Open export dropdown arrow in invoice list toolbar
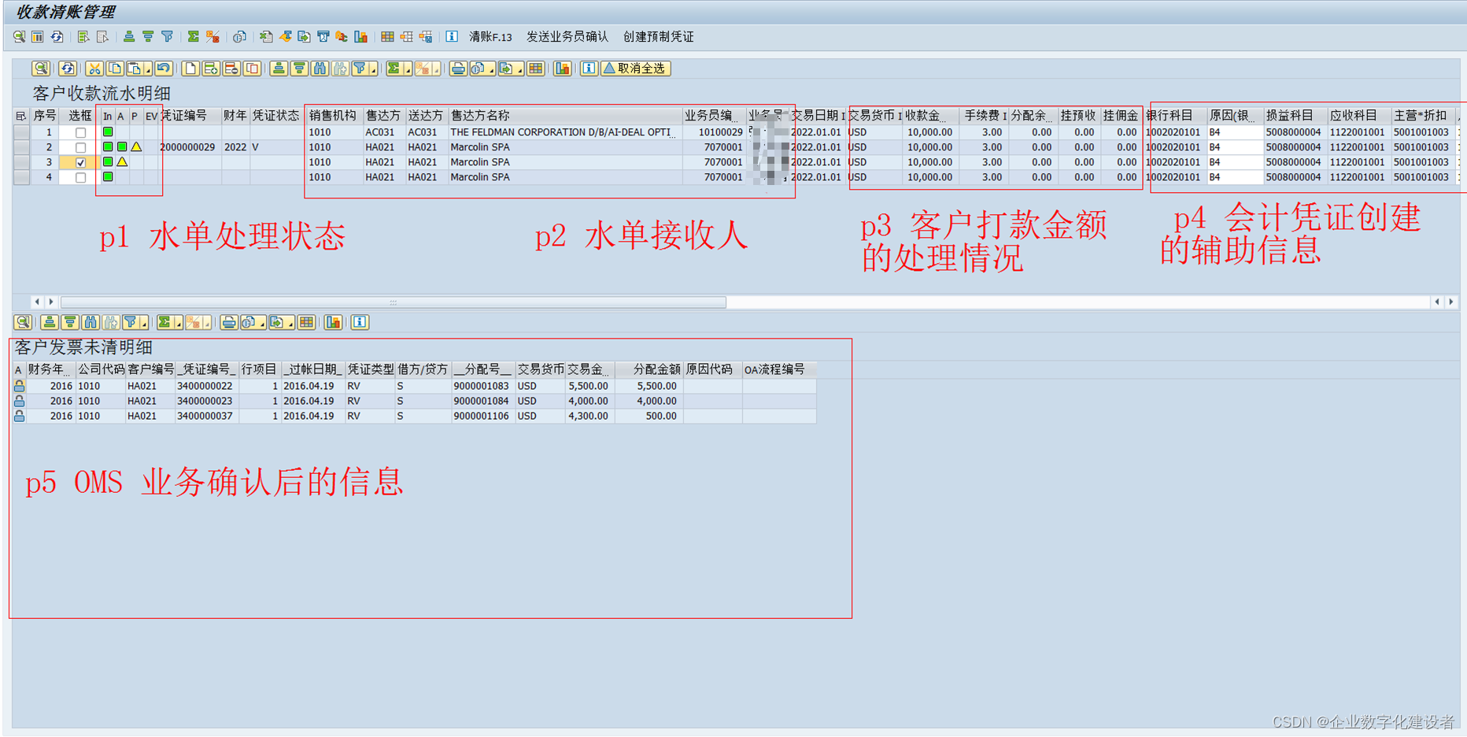 point(290,322)
